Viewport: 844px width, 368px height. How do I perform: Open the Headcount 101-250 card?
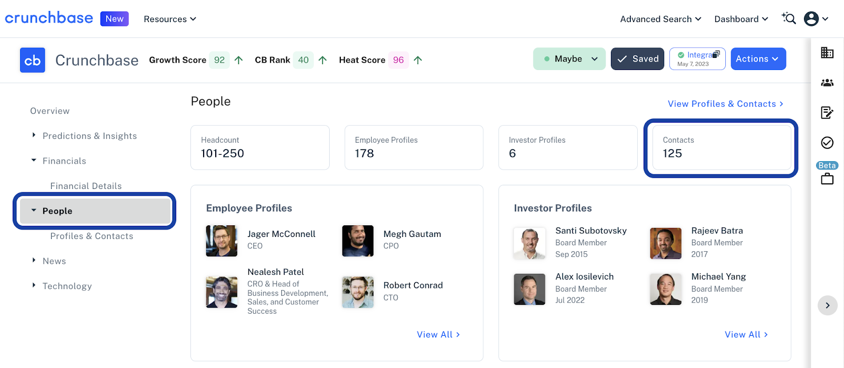click(x=260, y=147)
